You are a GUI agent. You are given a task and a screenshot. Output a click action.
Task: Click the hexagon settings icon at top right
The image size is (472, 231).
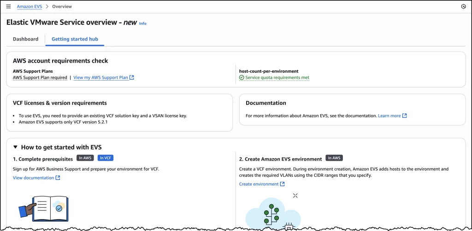[x=464, y=6]
